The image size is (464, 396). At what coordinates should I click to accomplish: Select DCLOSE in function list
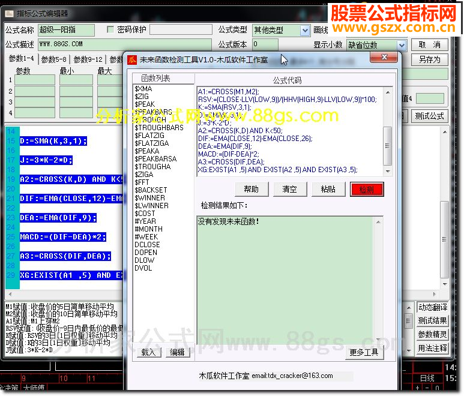(x=148, y=245)
